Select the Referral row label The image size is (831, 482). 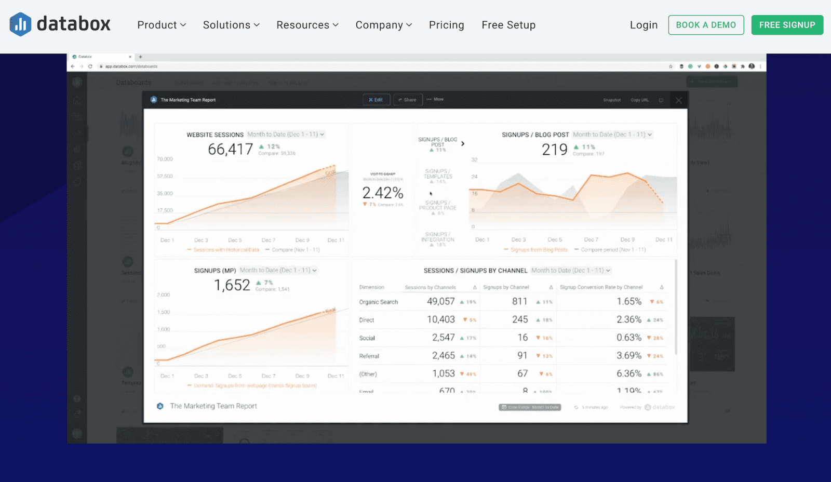(369, 356)
